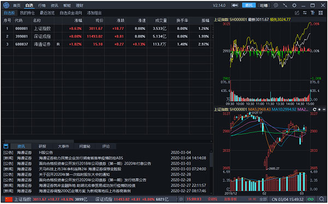The width and height of the screenshot is (328, 204).
Task: Switch to the 自选资金流向 sub-tab
Action: (x=71, y=13)
